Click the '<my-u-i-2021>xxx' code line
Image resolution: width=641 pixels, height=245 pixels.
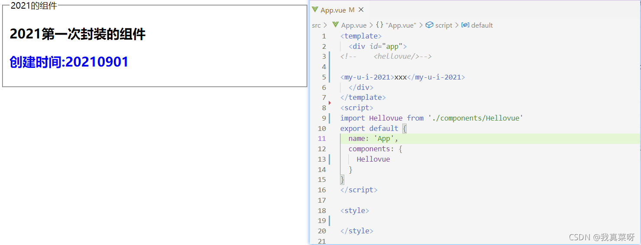click(x=402, y=77)
